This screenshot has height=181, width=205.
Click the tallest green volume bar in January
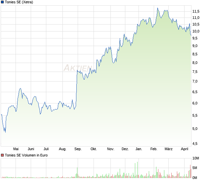click(137, 170)
